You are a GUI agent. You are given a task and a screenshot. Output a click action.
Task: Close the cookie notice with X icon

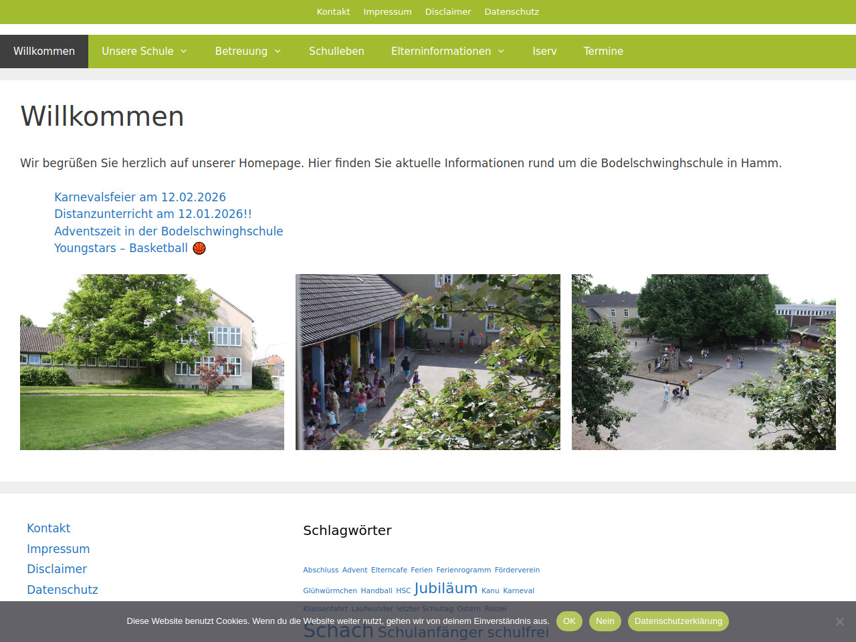click(839, 621)
